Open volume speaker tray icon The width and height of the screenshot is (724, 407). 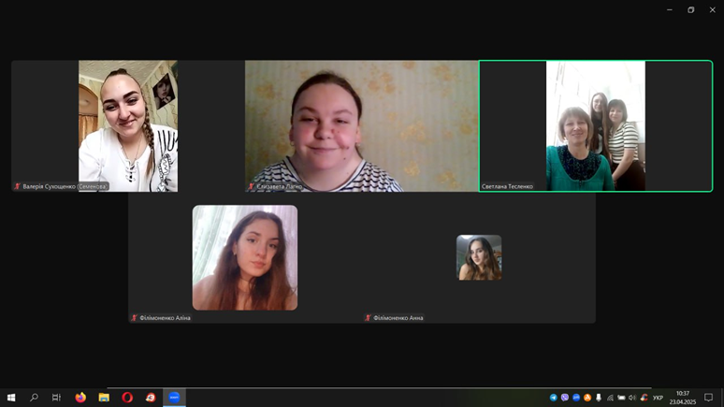pyautogui.click(x=632, y=398)
